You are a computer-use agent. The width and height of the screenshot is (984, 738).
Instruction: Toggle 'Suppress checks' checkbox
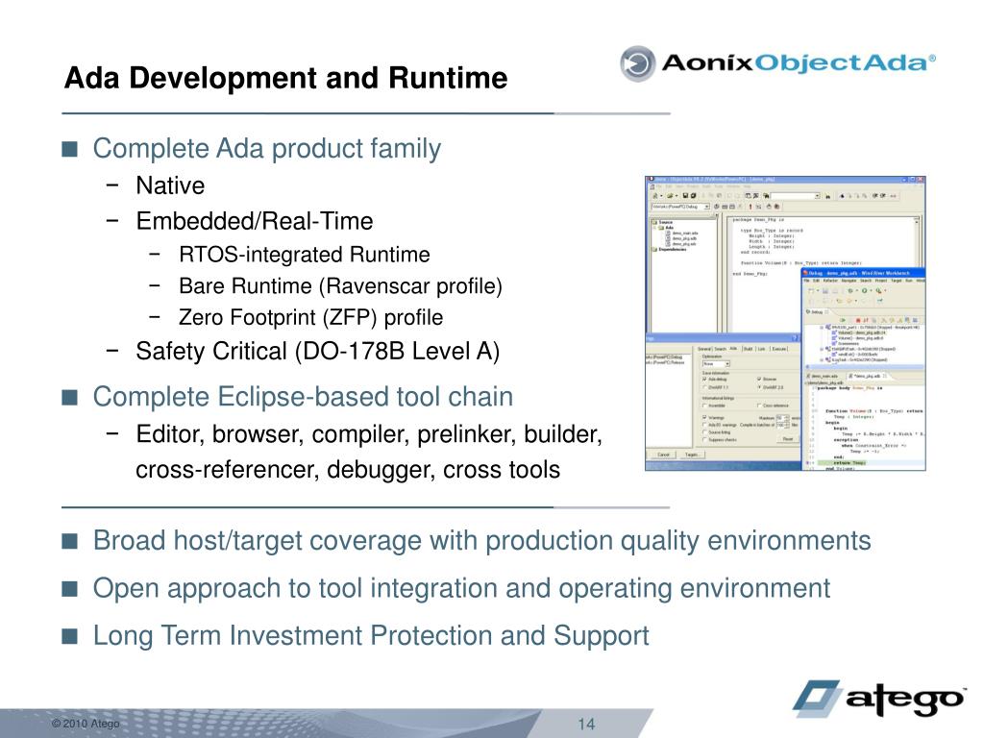pyautogui.click(x=704, y=440)
